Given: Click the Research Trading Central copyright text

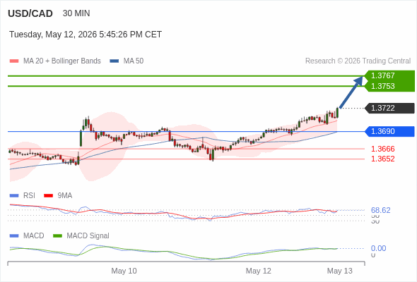Looking at the screenshot, I should tap(358, 61).
